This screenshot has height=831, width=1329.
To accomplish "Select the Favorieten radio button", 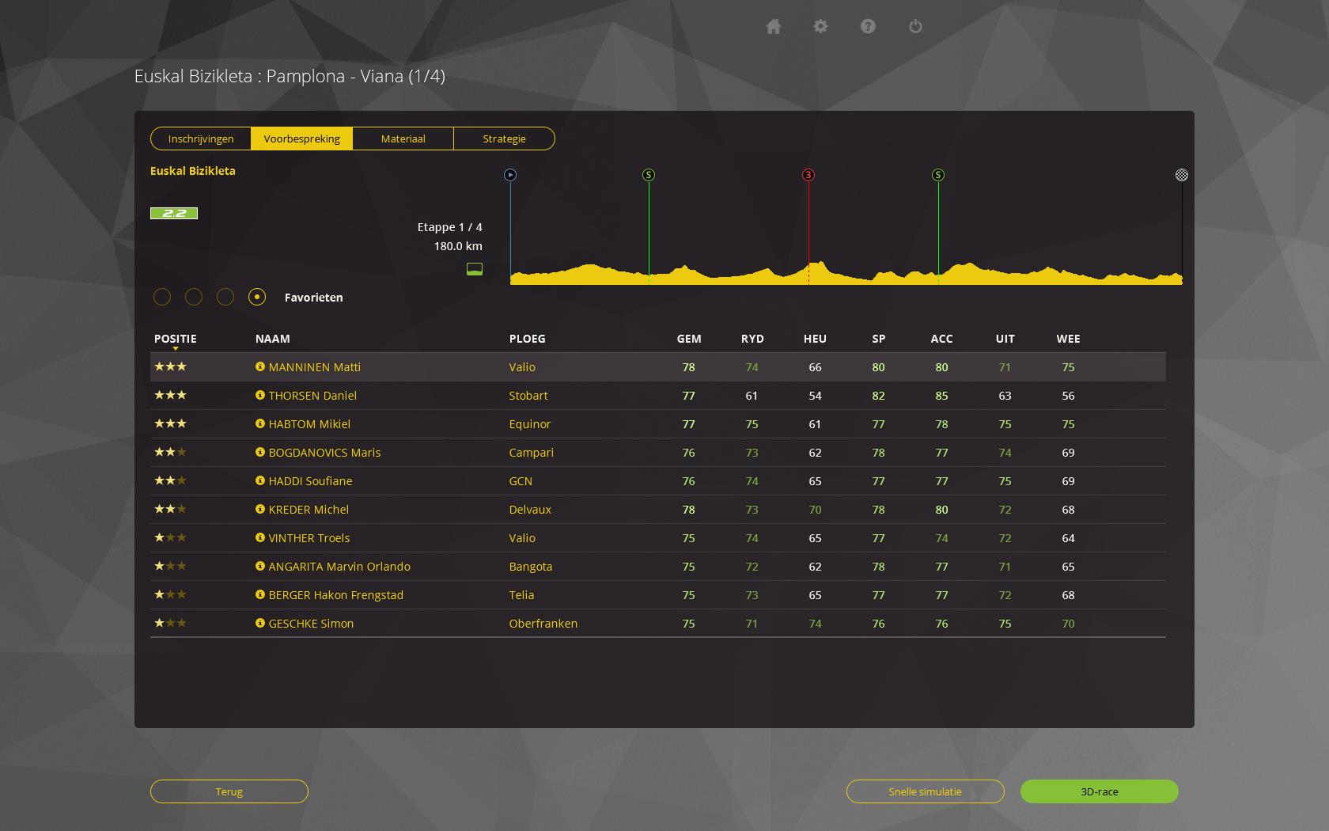I will tap(257, 297).
